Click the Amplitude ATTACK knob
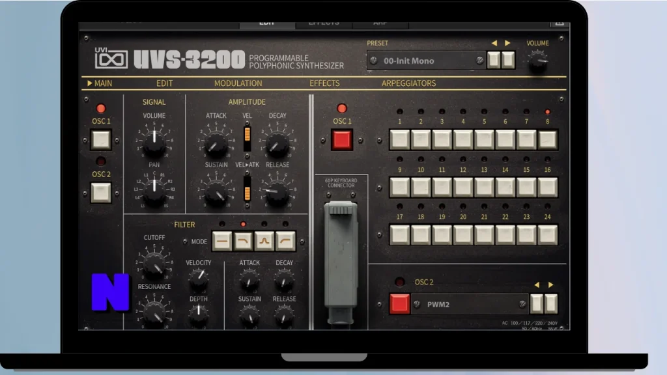The width and height of the screenshot is (667, 375). pyautogui.click(x=216, y=143)
